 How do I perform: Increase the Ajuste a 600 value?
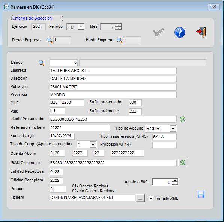coord(175,180)
